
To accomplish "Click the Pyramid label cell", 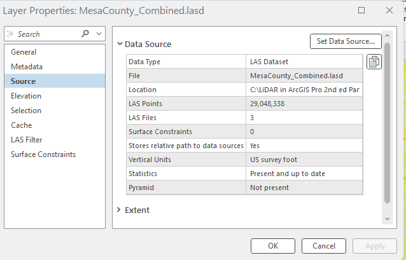I will coord(186,188).
